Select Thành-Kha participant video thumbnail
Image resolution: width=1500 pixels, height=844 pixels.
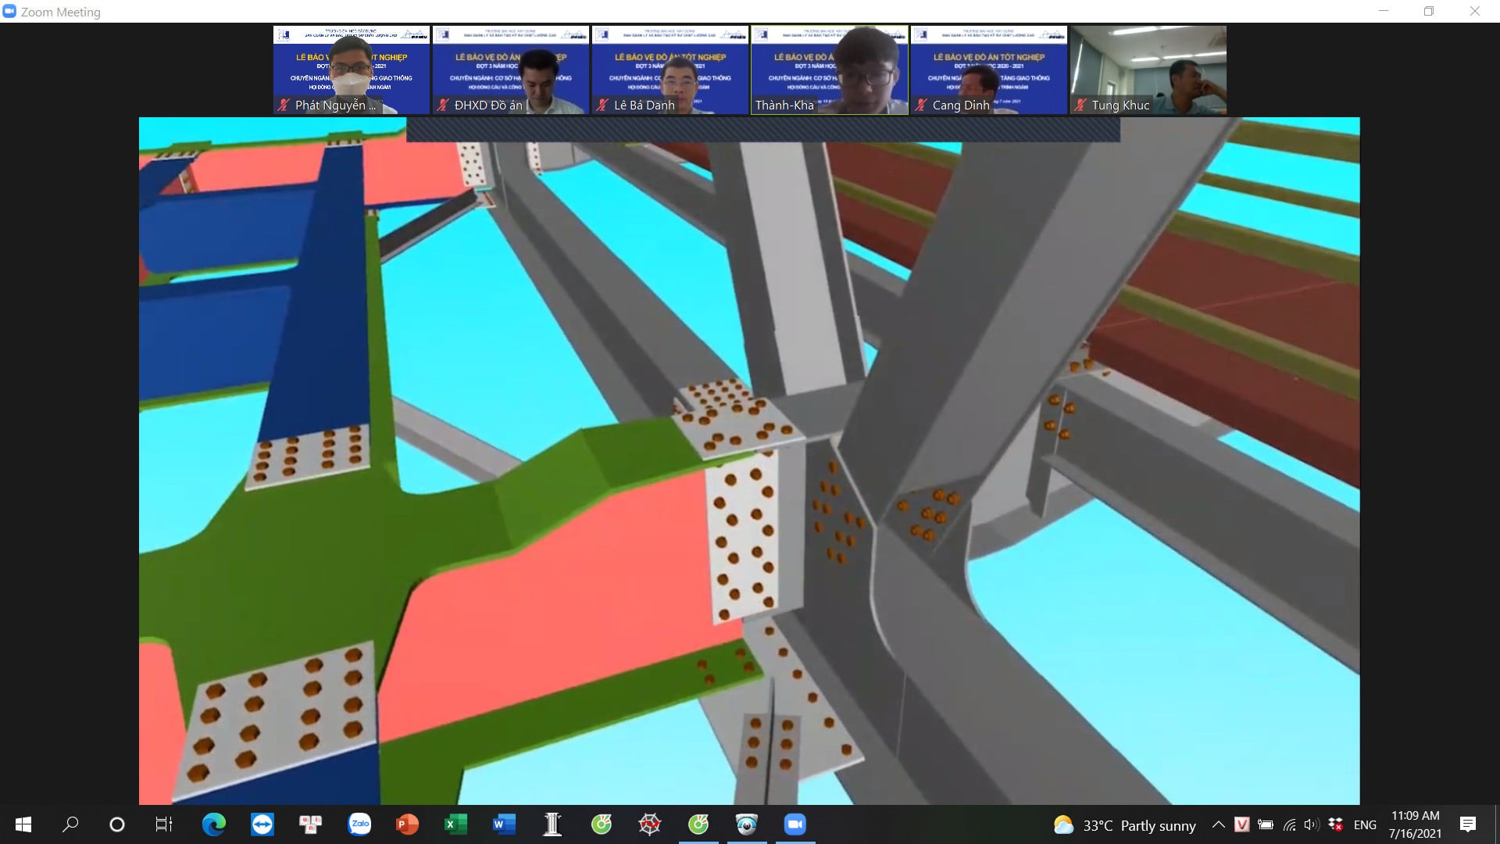tap(829, 70)
